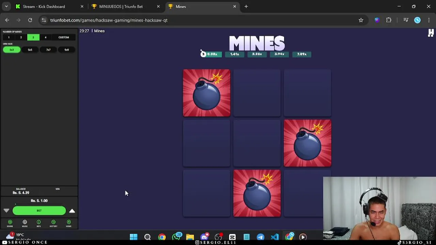Open a new browser tab
The image size is (436, 245).
click(246, 6)
